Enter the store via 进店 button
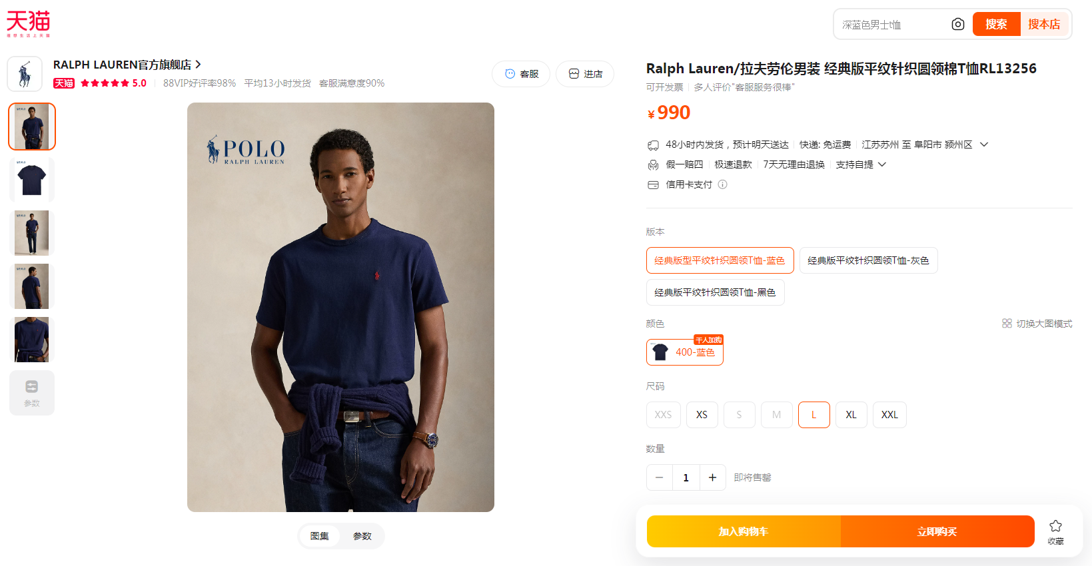The height and width of the screenshot is (566, 1092). pos(585,74)
